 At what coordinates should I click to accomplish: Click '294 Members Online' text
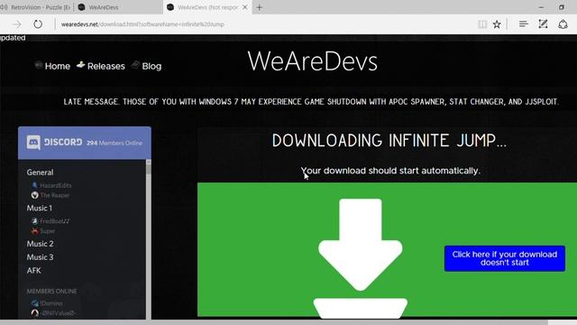(114, 143)
